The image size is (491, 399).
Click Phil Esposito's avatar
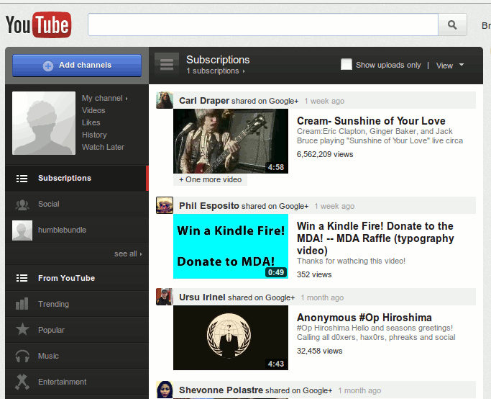[165, 205]
